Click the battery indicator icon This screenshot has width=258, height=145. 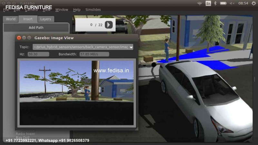click(223, 3)
